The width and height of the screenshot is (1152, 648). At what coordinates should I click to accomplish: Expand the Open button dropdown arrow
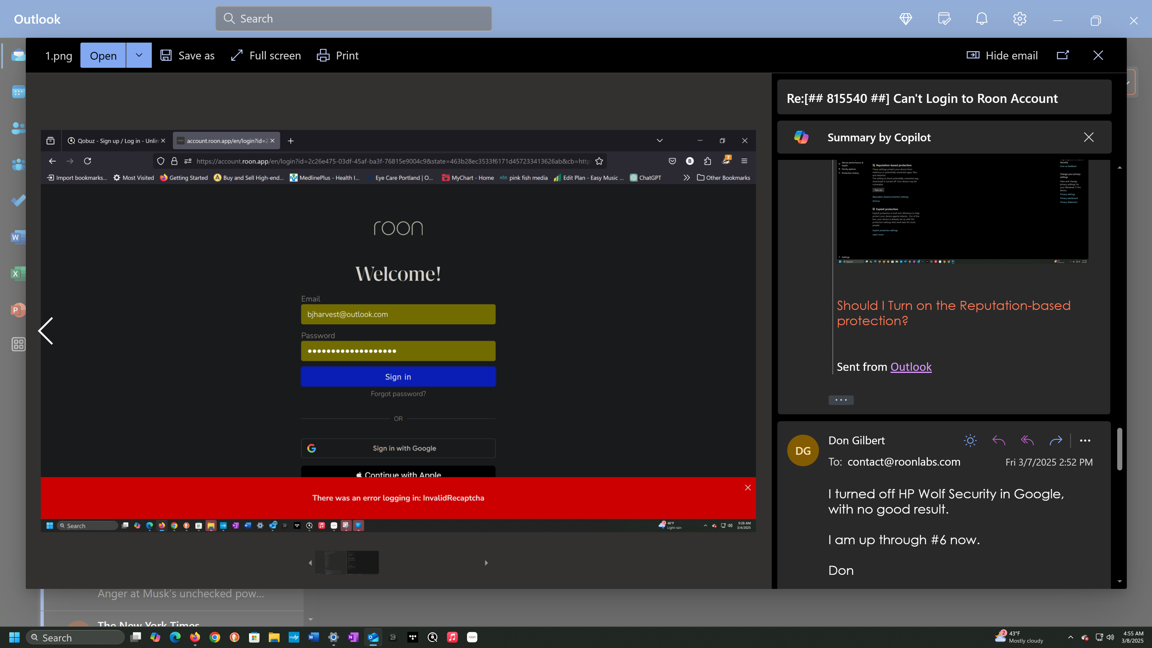[x=139, y=55]
